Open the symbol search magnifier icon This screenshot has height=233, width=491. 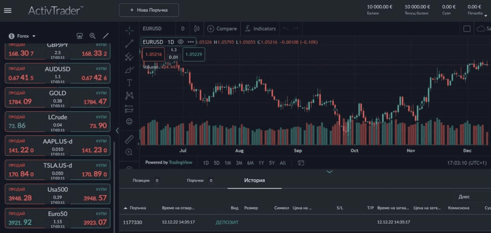[x=93, y=36]
